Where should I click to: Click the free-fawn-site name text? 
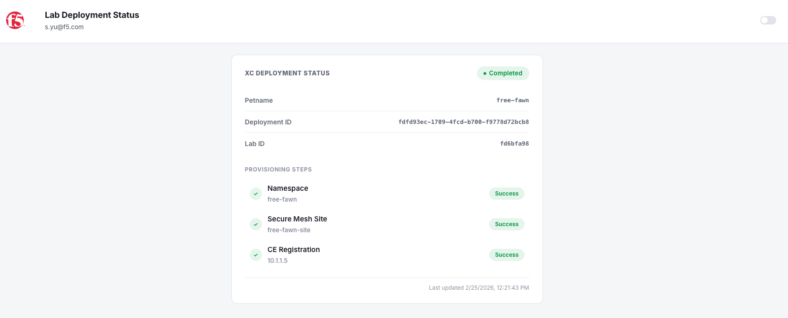[x=289, y=230]
